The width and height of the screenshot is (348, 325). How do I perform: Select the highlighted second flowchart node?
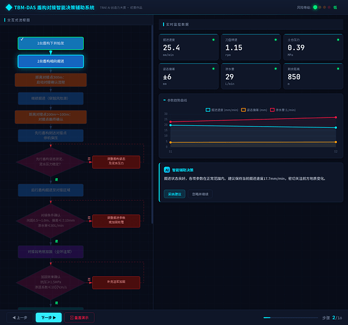pos(51,61)
